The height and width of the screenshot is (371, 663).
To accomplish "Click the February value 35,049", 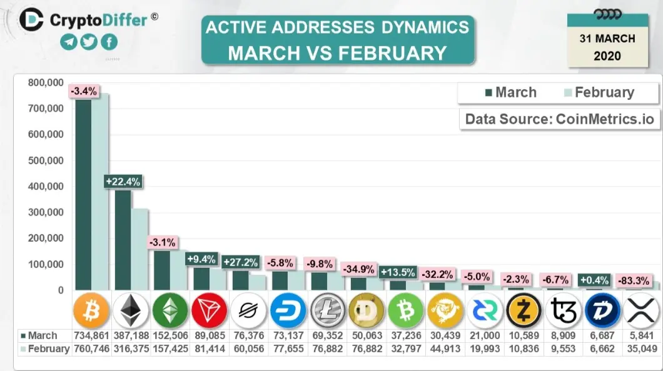I will [x=642, y=349].
